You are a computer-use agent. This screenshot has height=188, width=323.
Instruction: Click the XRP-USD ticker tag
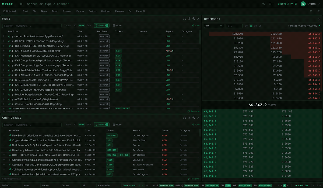coord(124,155)
